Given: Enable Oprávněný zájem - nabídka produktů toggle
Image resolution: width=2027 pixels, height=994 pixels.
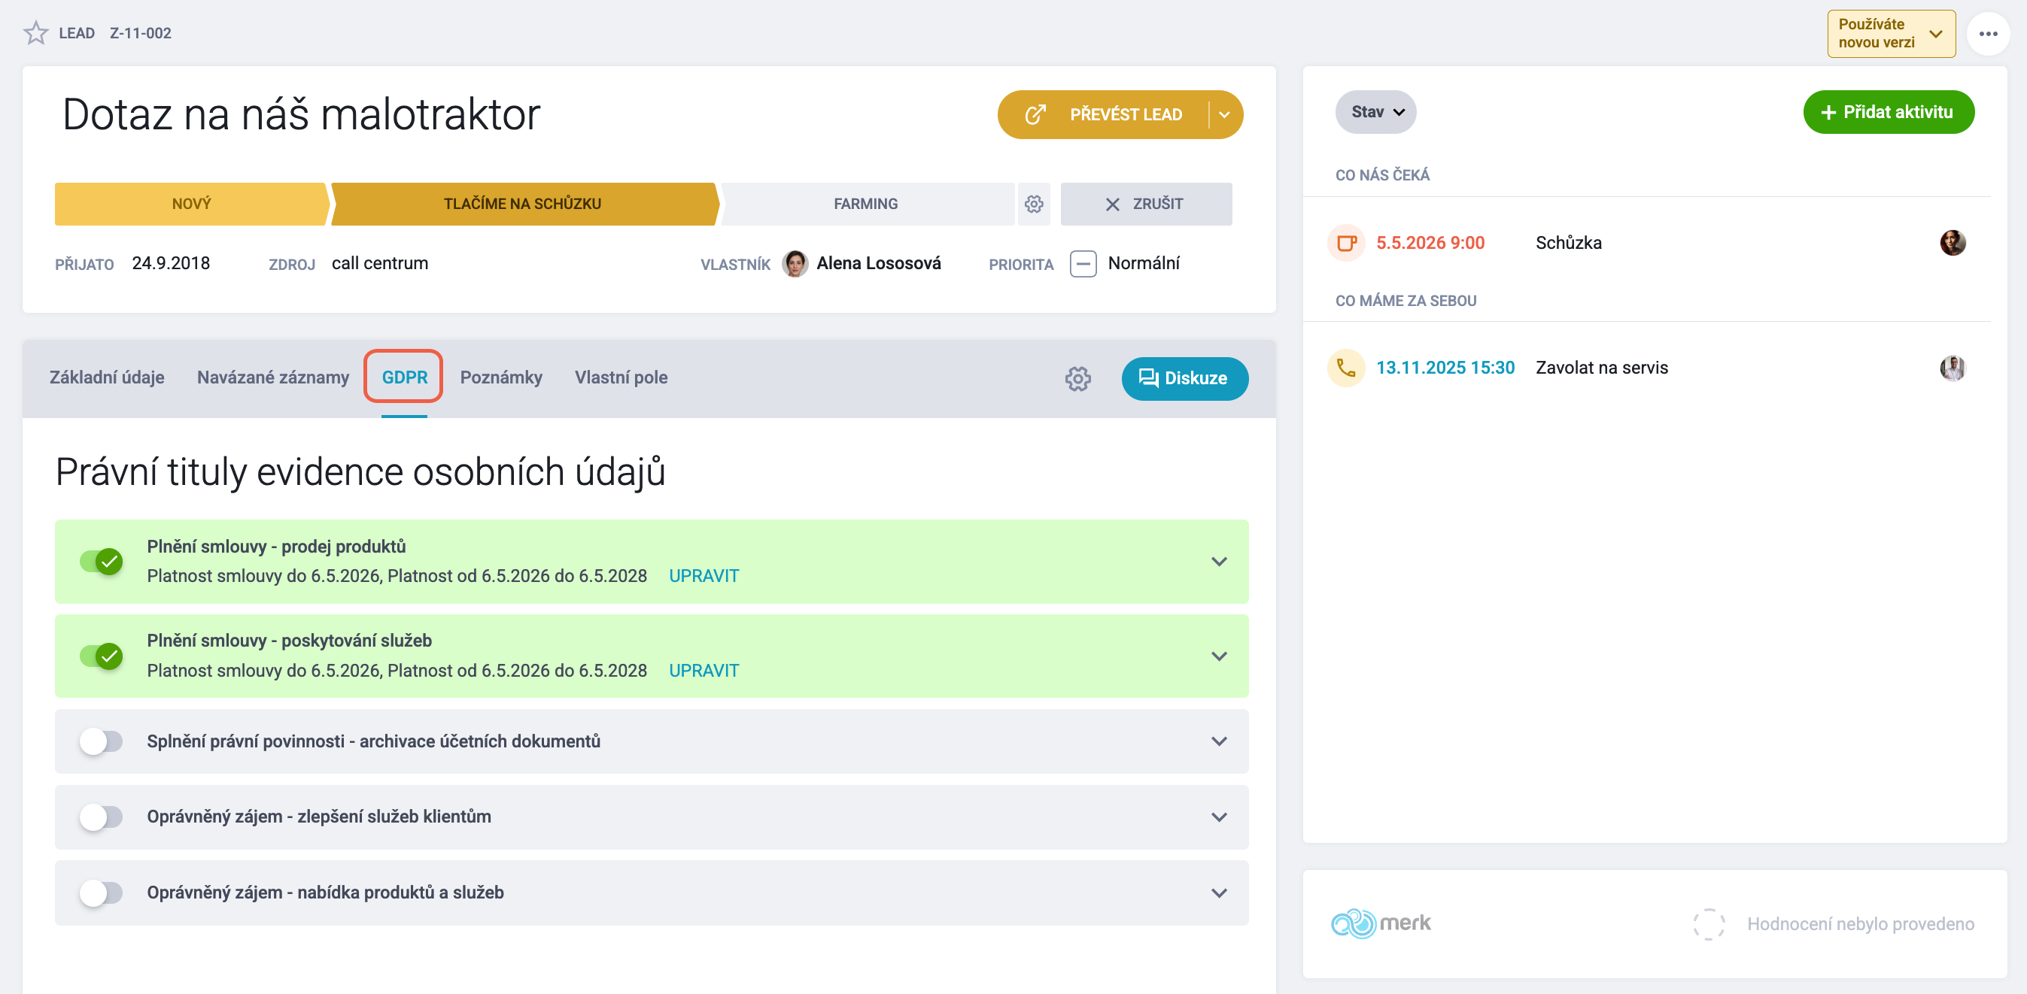Looking at the screenshot, I should tap(101, 892).
